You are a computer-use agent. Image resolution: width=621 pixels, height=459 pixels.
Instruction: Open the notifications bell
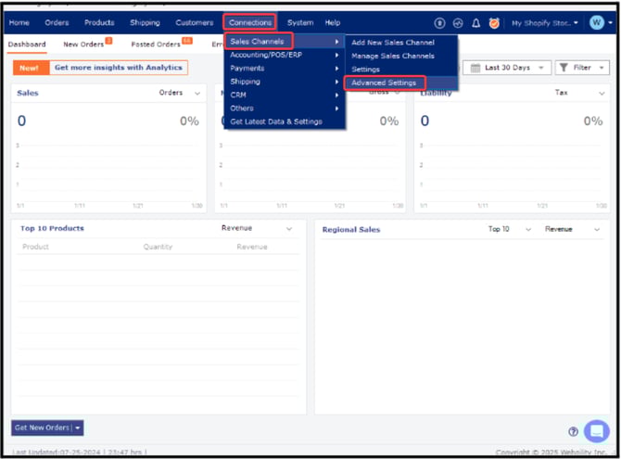coord(475,22)
